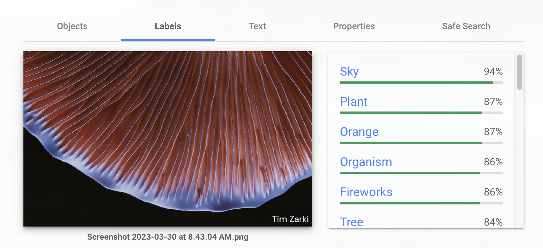Image resolution: width=543 pixels, height=248 pixels.
Task: Switch to the Objects tab
Action: pos(72,26)
